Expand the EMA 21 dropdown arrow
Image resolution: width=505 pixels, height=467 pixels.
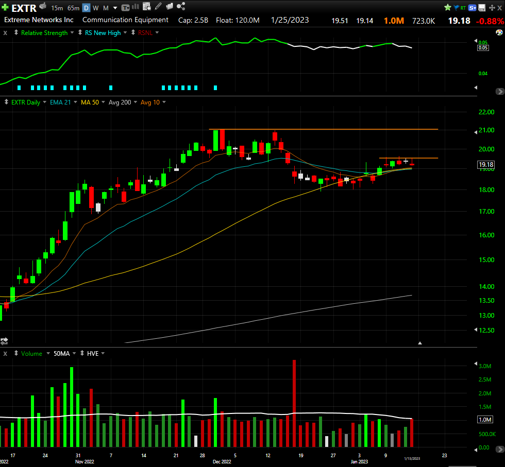coord(75,102)
